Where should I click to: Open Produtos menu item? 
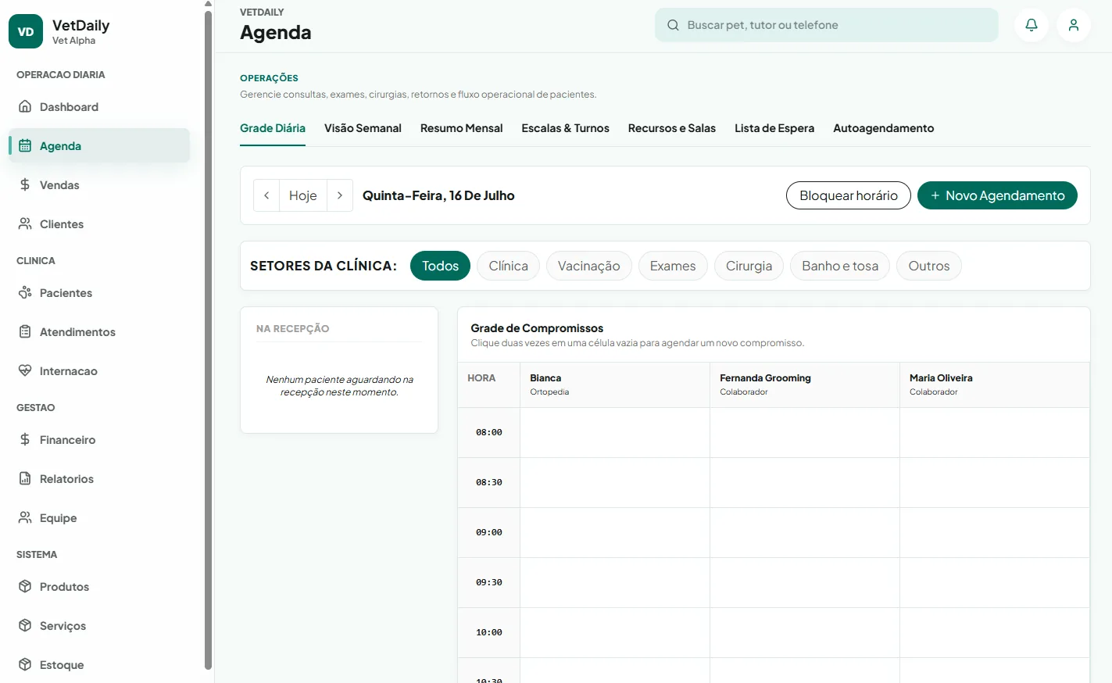point(98,586)
